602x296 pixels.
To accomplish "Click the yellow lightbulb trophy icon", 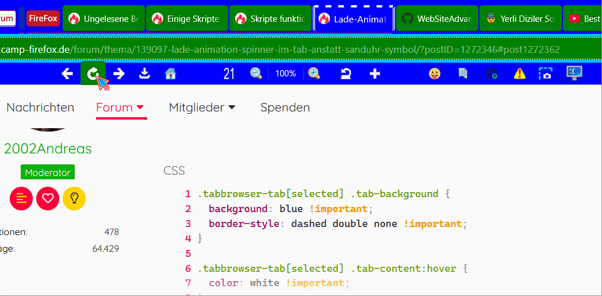I will coord(74,198).
